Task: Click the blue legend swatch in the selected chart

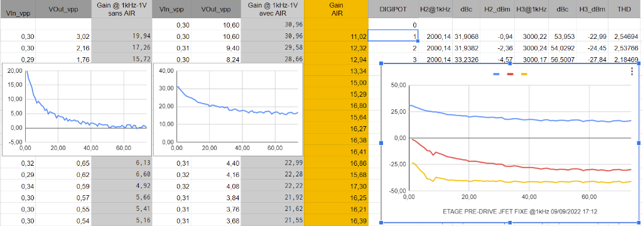Action: 496,74
